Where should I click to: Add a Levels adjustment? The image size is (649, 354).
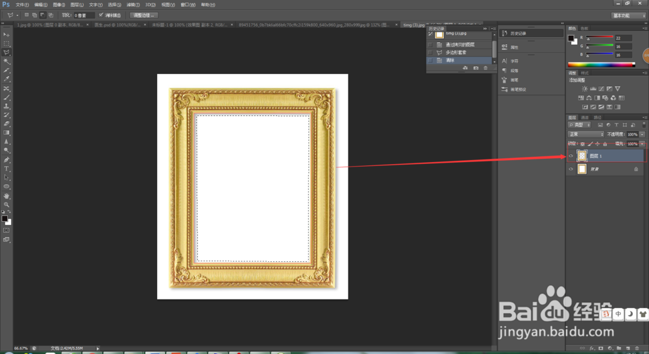[593, 88]
